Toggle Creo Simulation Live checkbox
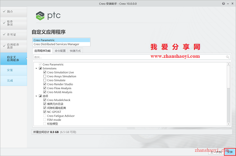Image resolution: width=236 pixels, height=156 pixels. click(45, 72)
